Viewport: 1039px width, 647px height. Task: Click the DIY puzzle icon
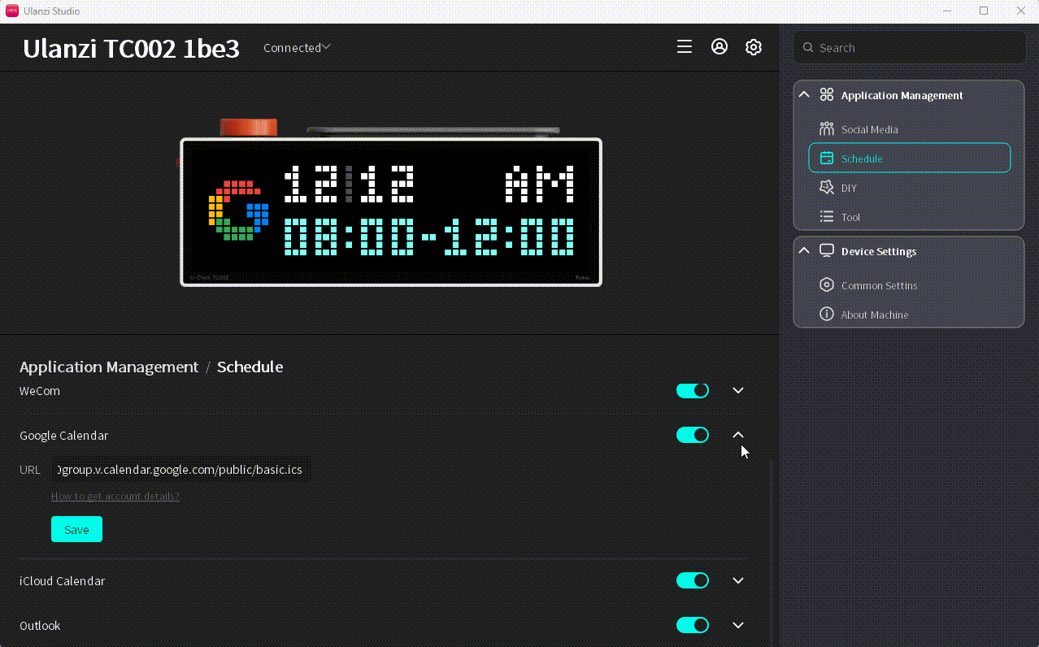click(827, 188)
